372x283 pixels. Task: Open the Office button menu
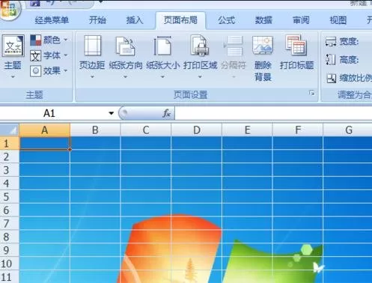[x=10, y=10]
